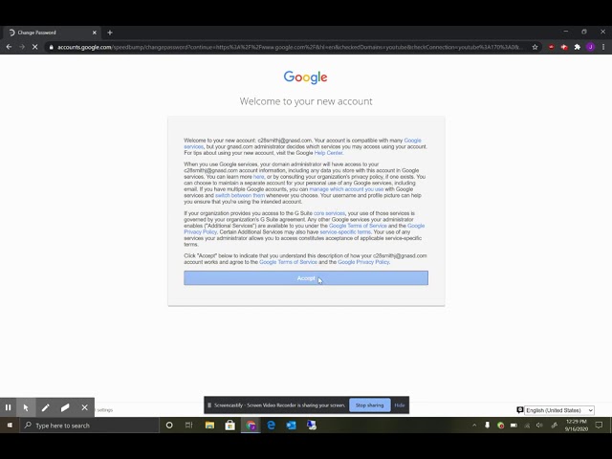Go back with browser back arrow
612x459 pixels.
pos(9,47)
